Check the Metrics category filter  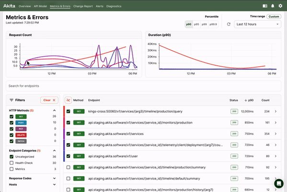pyautogui.click(x=11, y=169)
